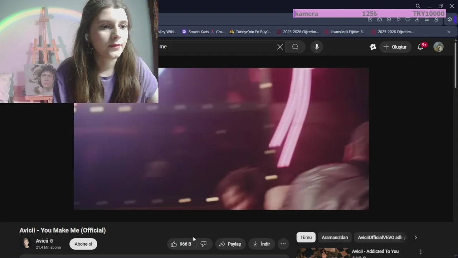
Task: Open the player send-arrow icon in toolbar
Action: tap(398, 19)
